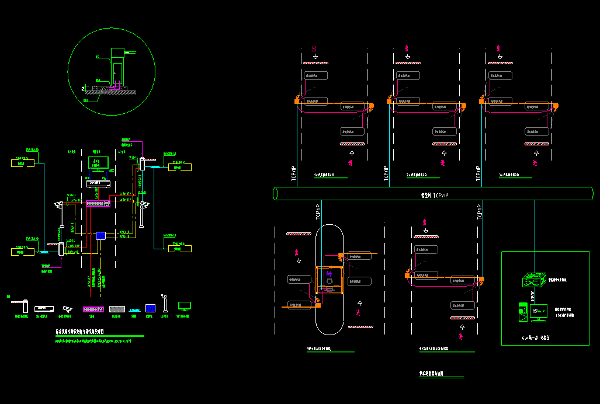Click the gray switch symbol in the legend
Screen dimensions: 600x404
click(117, 309)
